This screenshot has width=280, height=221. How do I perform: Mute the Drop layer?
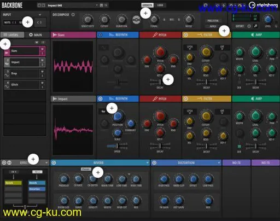point(42,72)
